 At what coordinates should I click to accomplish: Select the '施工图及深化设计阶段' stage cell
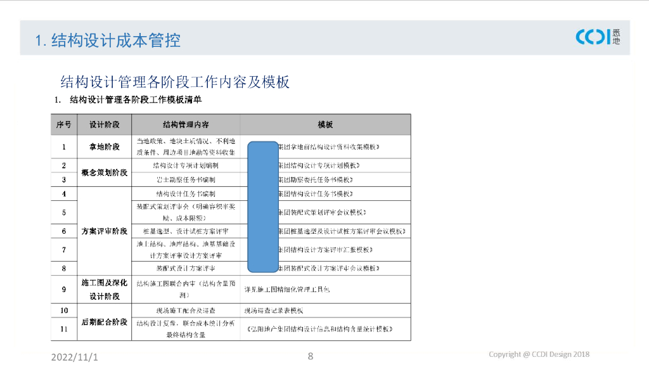[x=105, y=289]
